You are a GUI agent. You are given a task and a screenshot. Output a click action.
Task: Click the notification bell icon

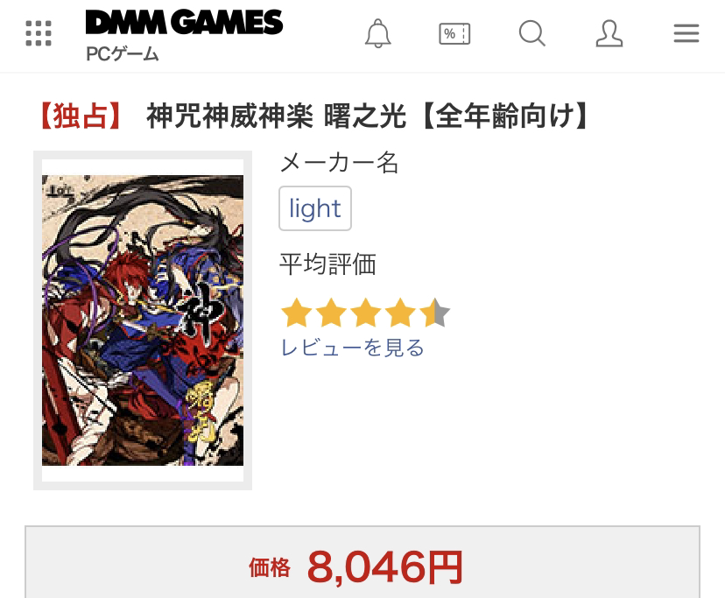378,33
